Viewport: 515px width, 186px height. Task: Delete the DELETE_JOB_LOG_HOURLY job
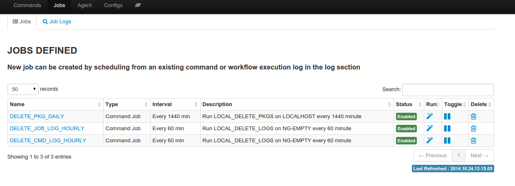click(473, 129)
